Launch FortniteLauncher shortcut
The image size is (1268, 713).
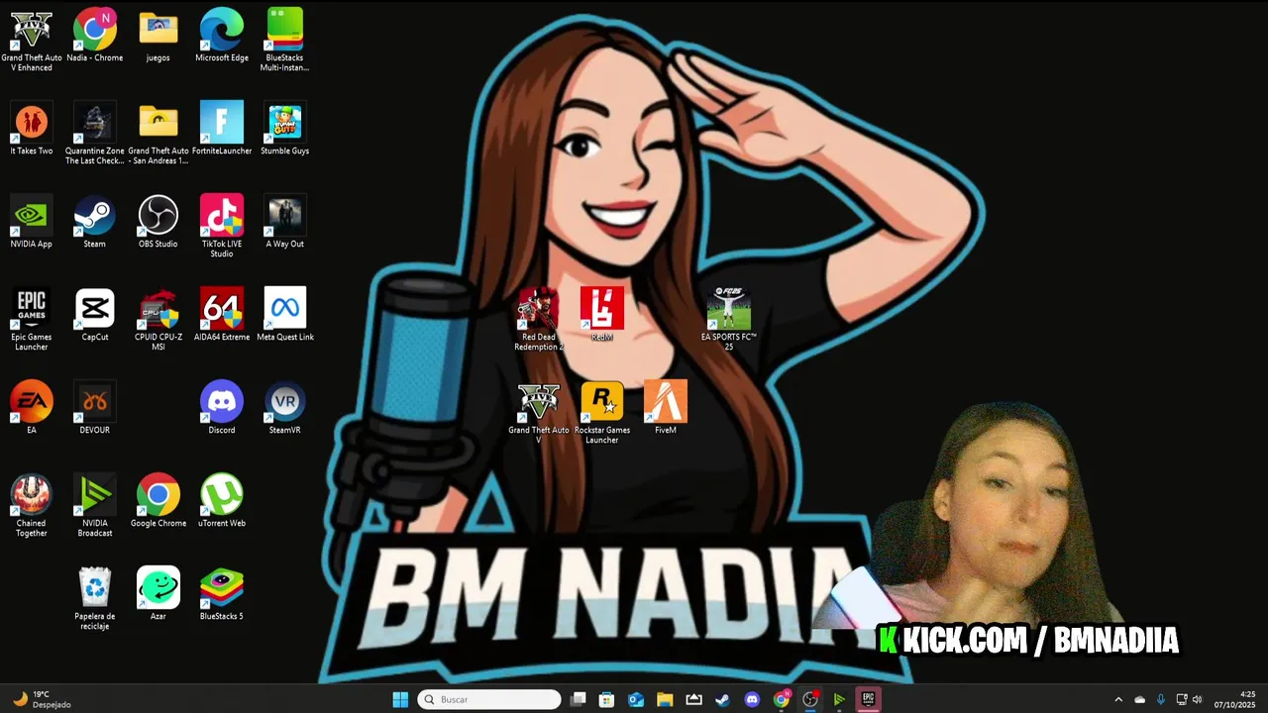tap(222, 130)
